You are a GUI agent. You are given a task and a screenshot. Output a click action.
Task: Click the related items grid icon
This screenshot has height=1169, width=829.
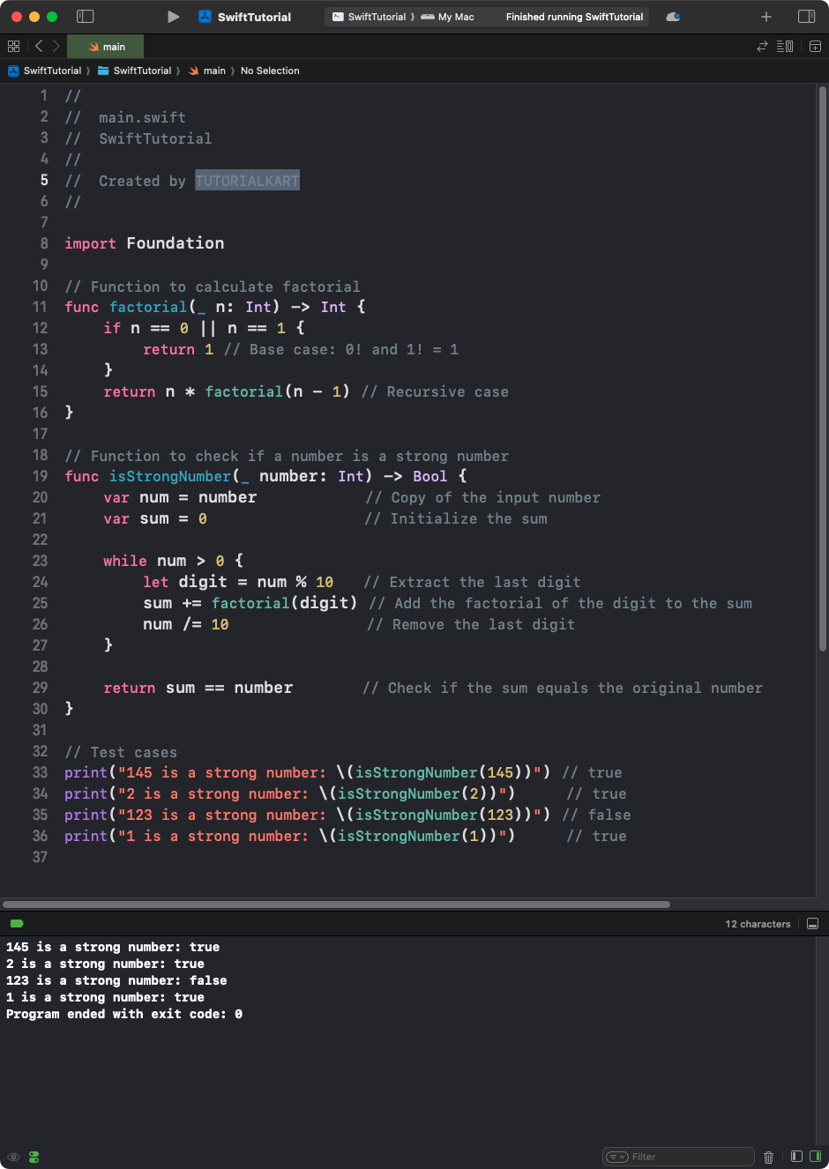tap(14, 46)
